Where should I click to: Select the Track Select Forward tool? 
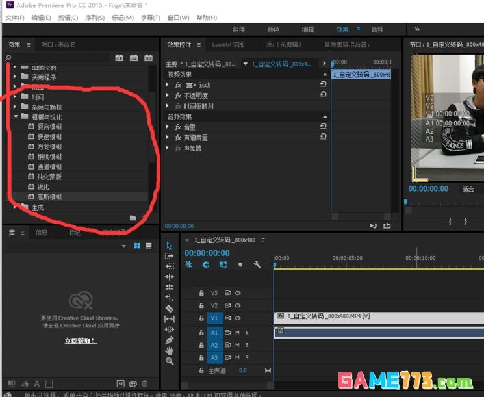pos(169,256)
